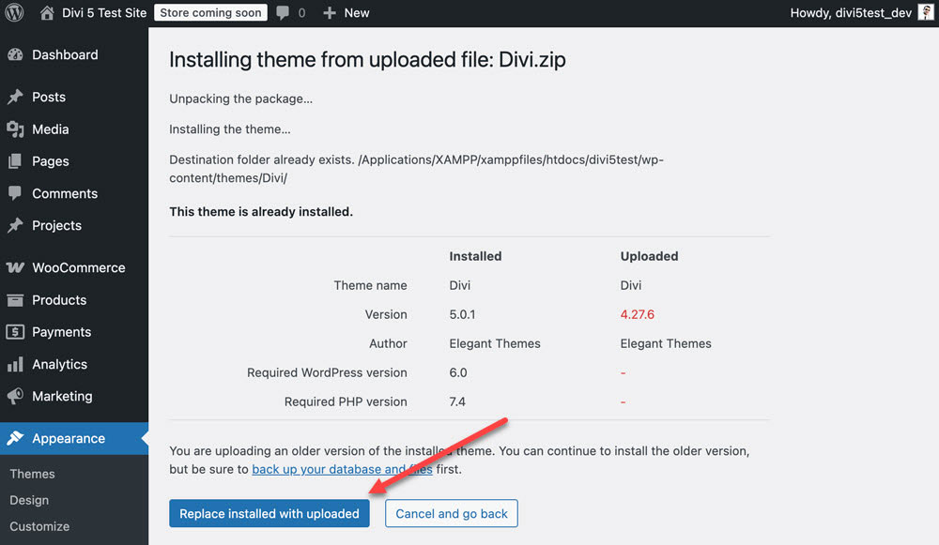Click the user avatar in admin bar

pos(926,12)
